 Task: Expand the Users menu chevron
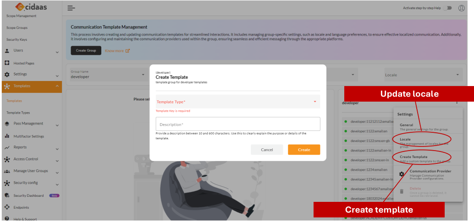coord(57,53)
